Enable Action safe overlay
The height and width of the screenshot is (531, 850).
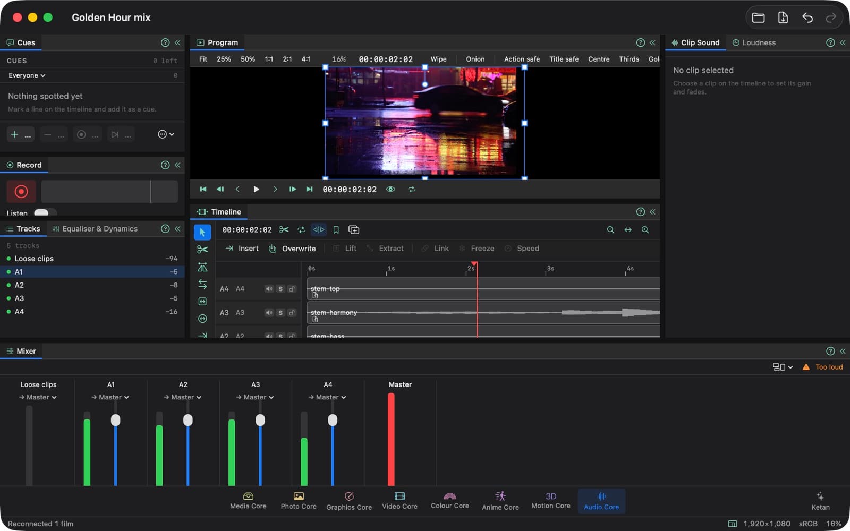pyautogui.click(x=522, y=59)
